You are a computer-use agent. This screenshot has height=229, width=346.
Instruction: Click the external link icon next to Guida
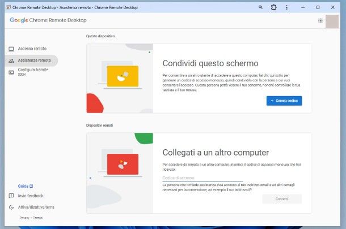tap(31, 186)
